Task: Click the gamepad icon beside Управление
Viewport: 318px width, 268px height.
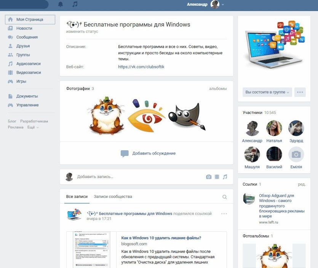Action: 10,105
